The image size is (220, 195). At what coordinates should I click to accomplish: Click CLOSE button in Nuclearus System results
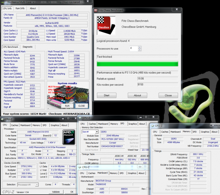pyautogui.click(x=81, y=106)
